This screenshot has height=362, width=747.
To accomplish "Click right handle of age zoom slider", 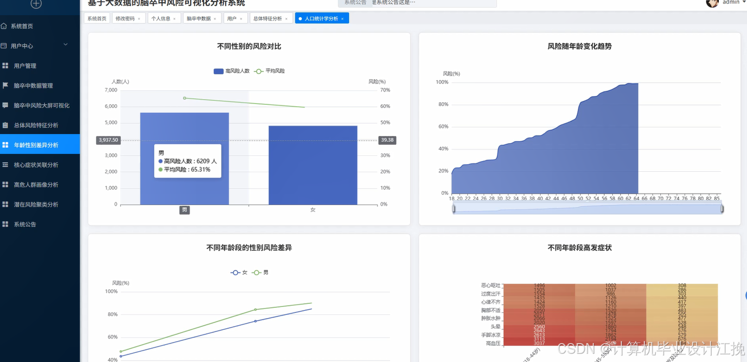I will 722,208.
